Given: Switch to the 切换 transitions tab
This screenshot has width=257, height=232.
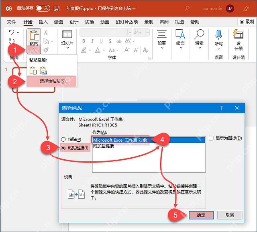Looking at the screenshot, I should (x=89, y=22).
